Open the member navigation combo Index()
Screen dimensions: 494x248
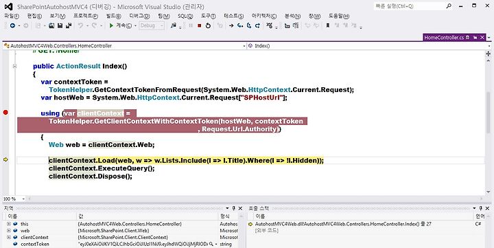(x=369, y=46)
